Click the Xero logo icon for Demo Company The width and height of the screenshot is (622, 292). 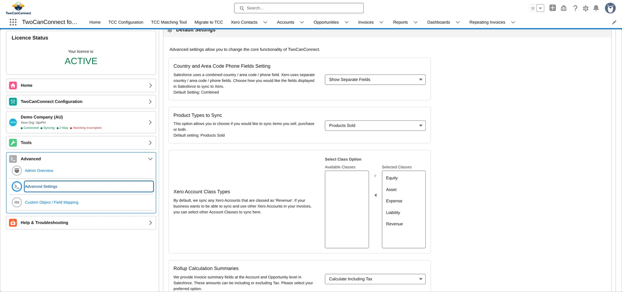click(x=13, y=122)
